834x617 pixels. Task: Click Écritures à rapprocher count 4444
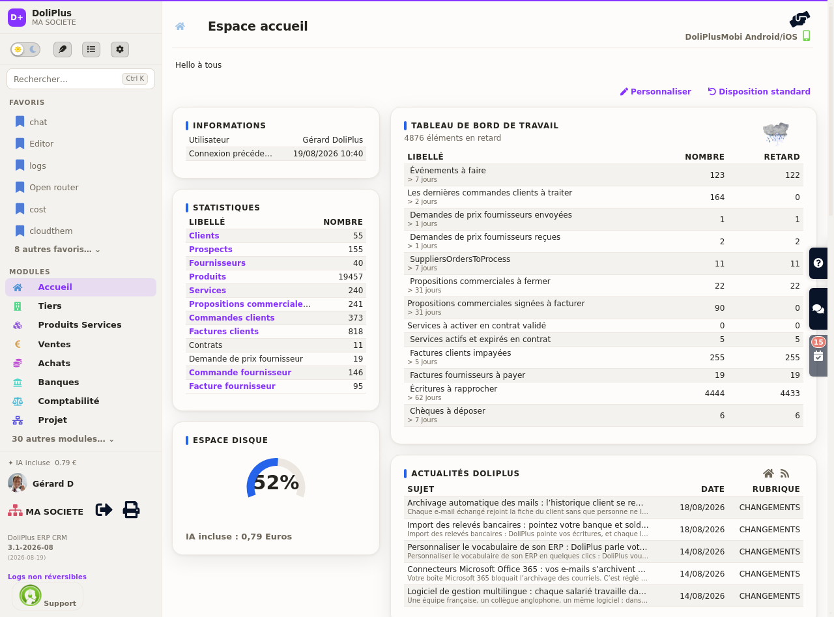(714, 394)
